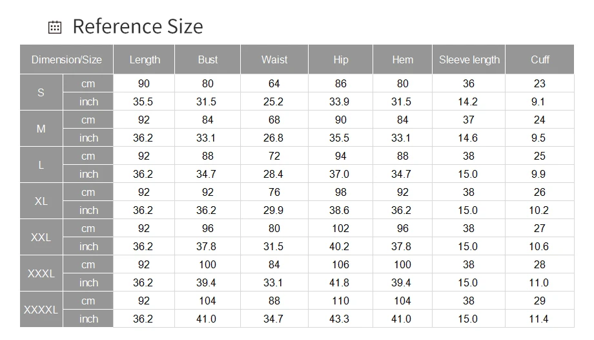Screen dimensions: 594x340
Task: Click the M size row label
Action: 41,129
